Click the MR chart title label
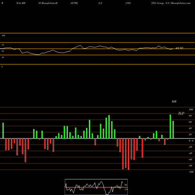 [174, 101]
